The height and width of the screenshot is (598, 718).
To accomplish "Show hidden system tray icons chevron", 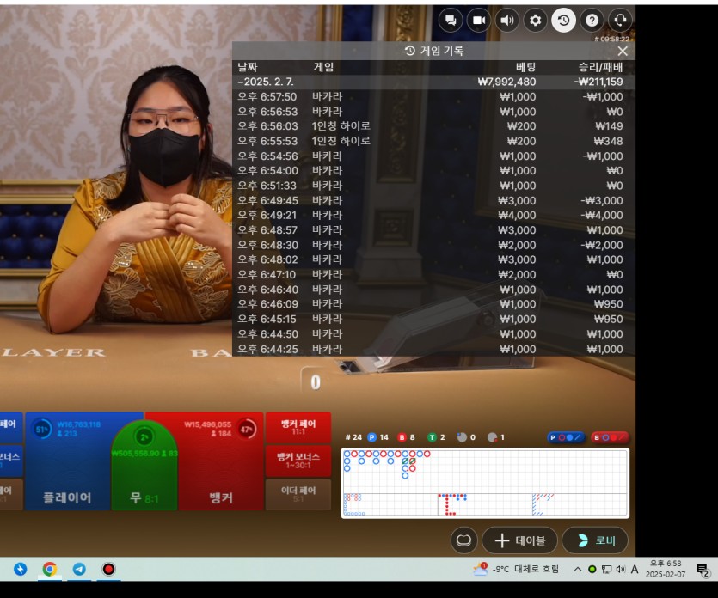I will pos(577,569).
